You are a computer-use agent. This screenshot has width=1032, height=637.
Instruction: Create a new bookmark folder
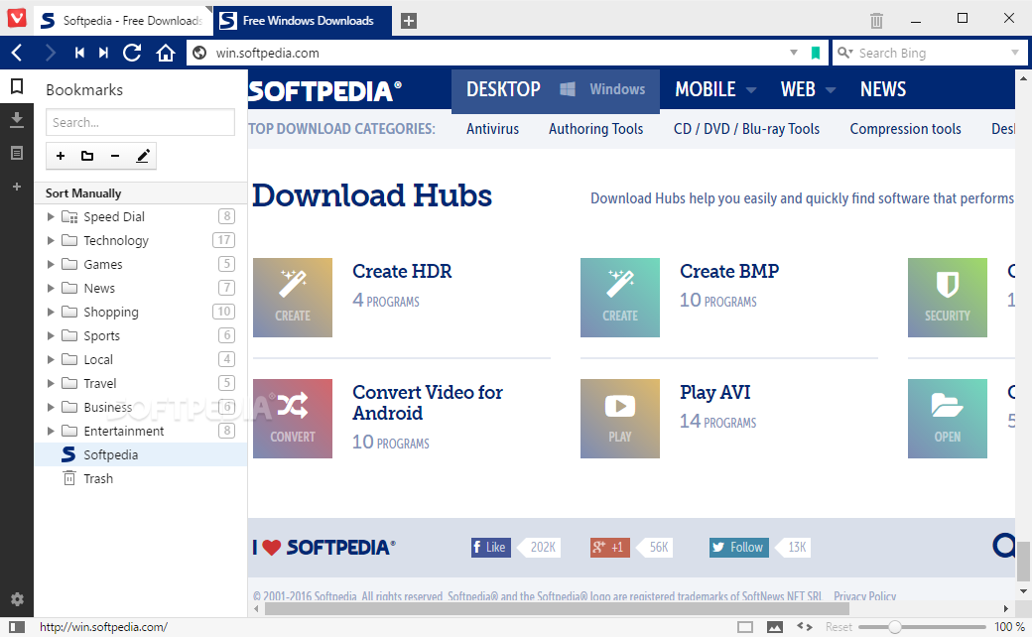[x=87, y=156]
